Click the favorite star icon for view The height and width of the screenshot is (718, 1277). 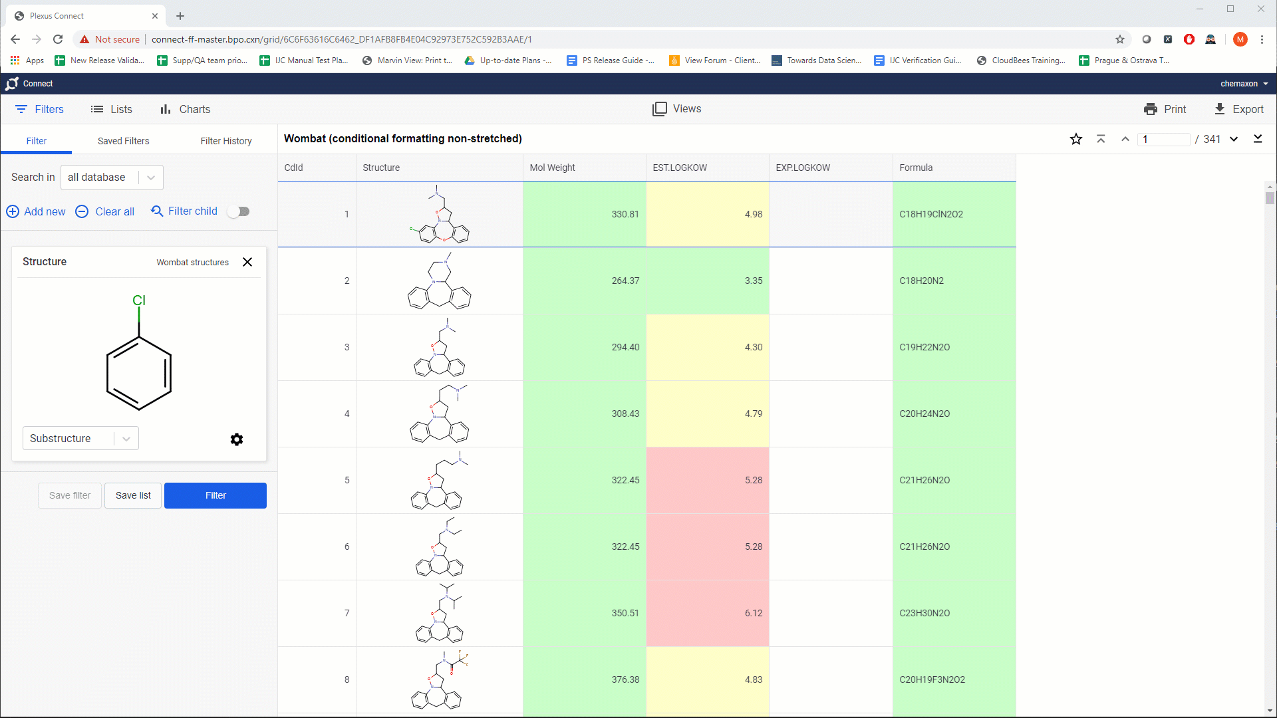[1075, 139]
